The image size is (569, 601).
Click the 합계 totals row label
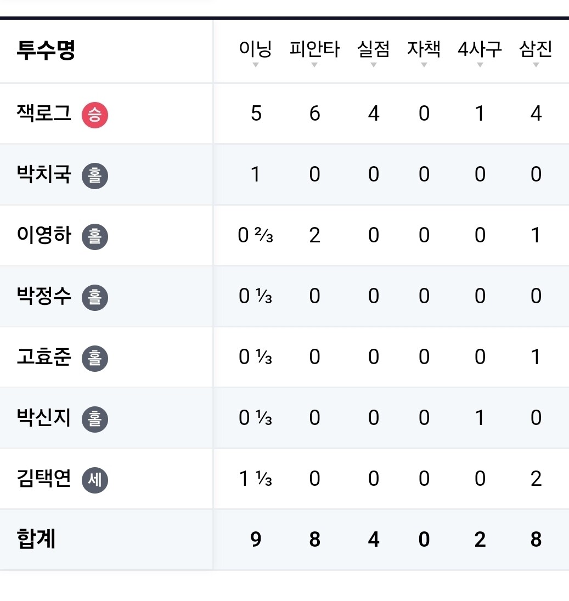click(x=36, y=540)
